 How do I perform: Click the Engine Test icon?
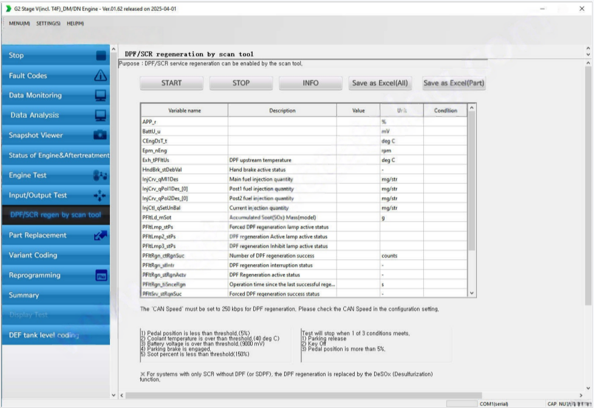(101, 175)
